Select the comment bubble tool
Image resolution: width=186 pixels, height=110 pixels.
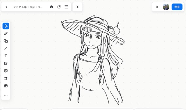coord(6,71)
